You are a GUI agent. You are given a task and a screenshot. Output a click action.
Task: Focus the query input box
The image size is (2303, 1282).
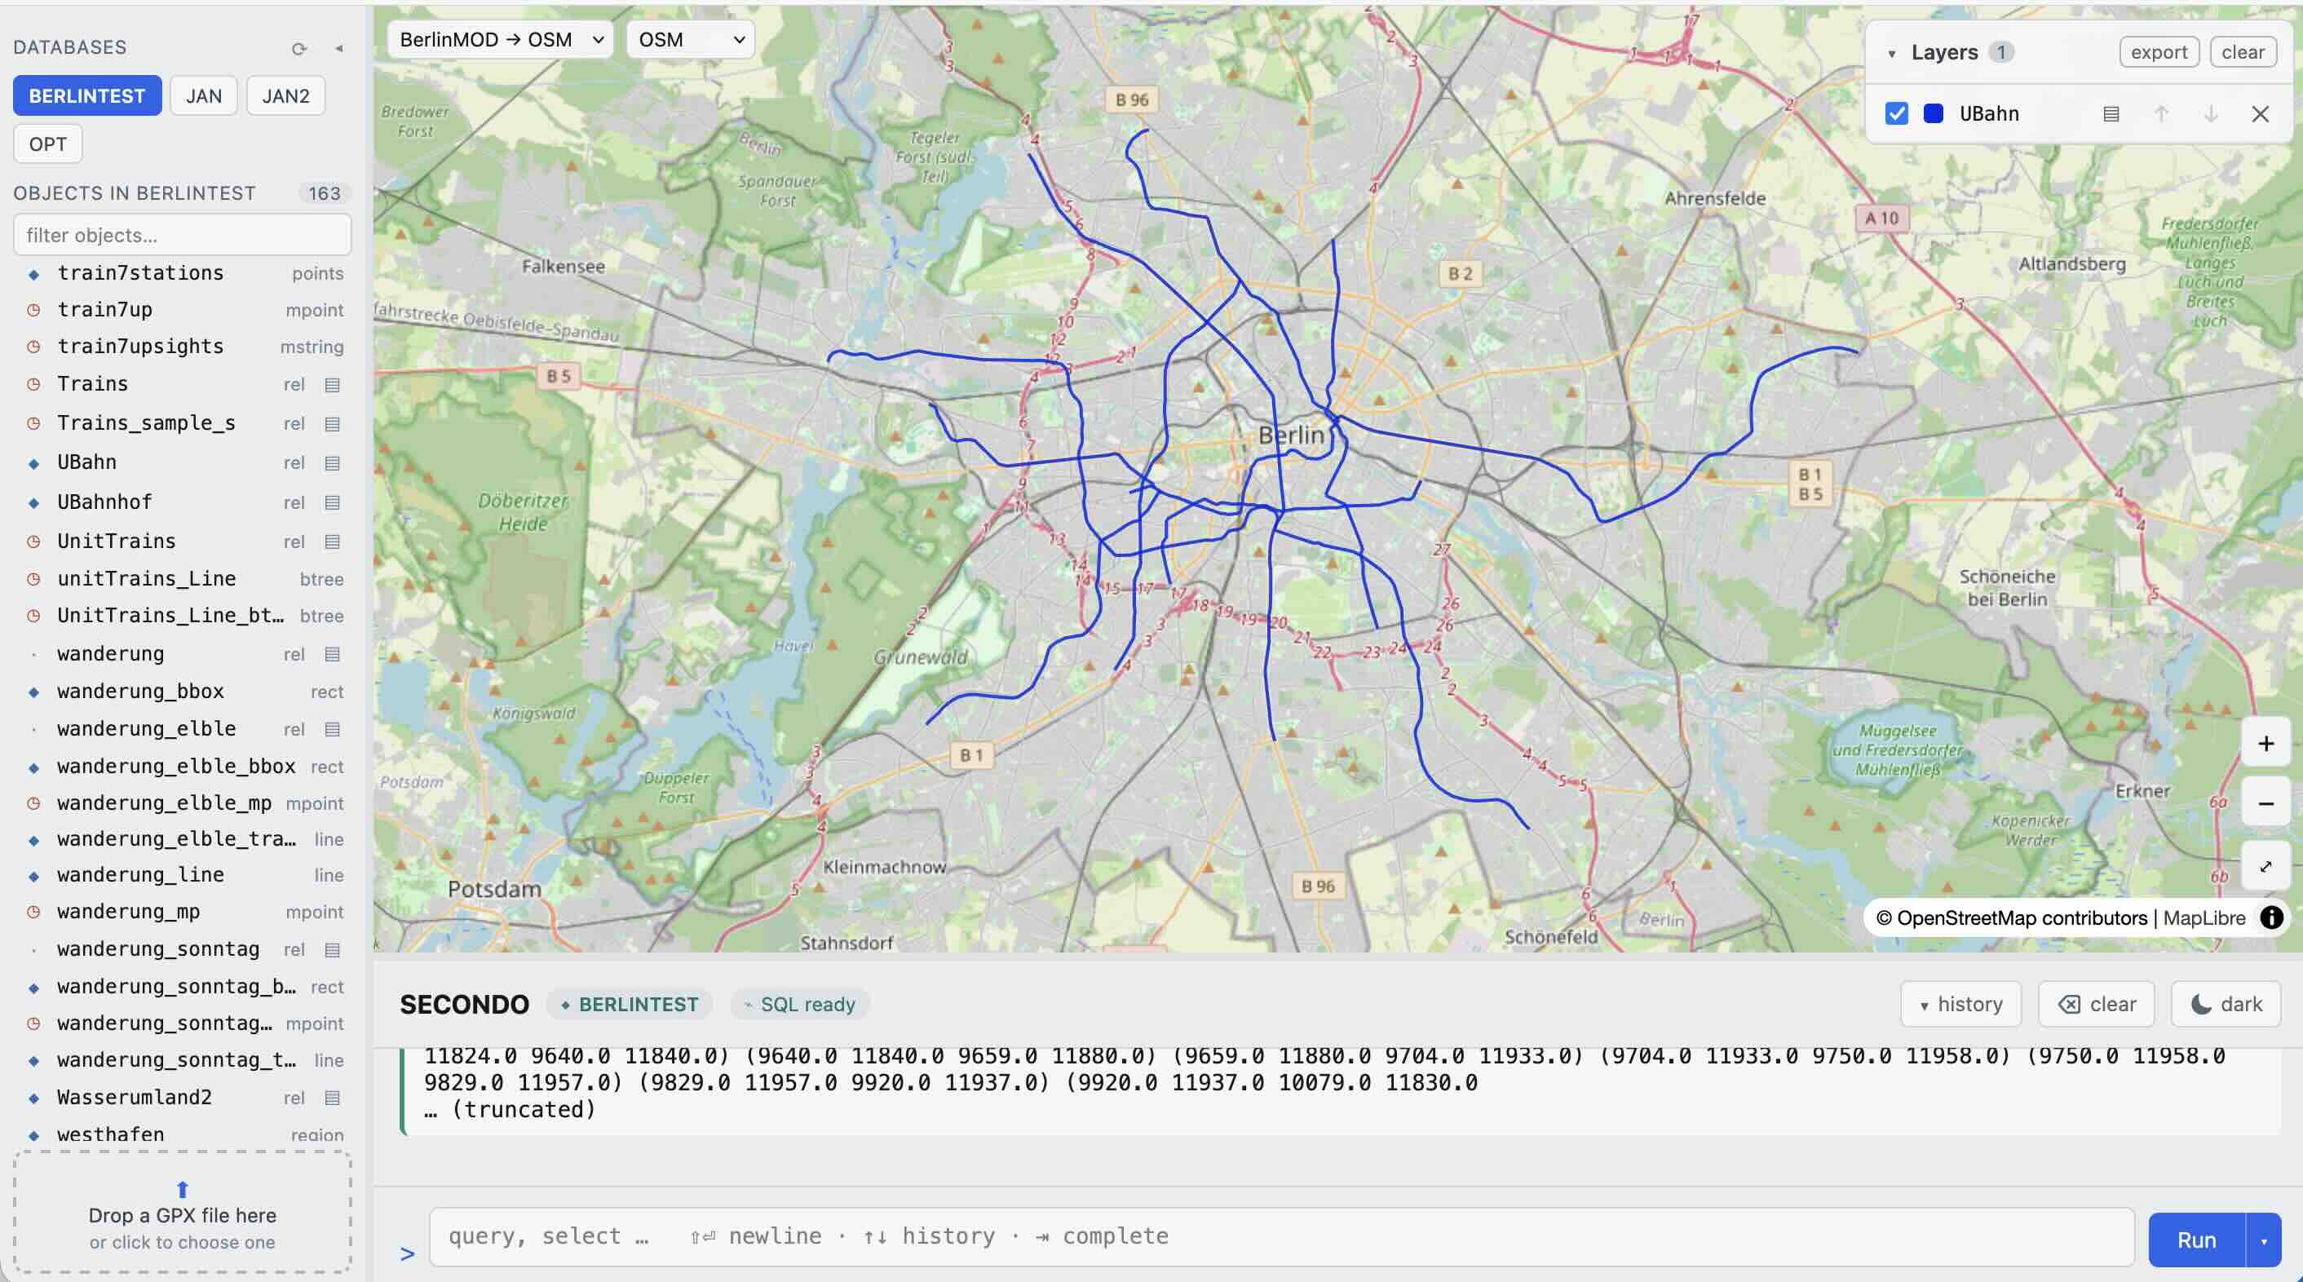coord(1281,1236)
